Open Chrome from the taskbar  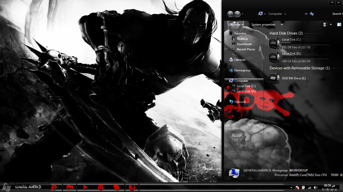pos(101,187)
